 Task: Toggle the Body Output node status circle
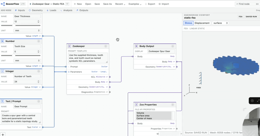(172, 46)
